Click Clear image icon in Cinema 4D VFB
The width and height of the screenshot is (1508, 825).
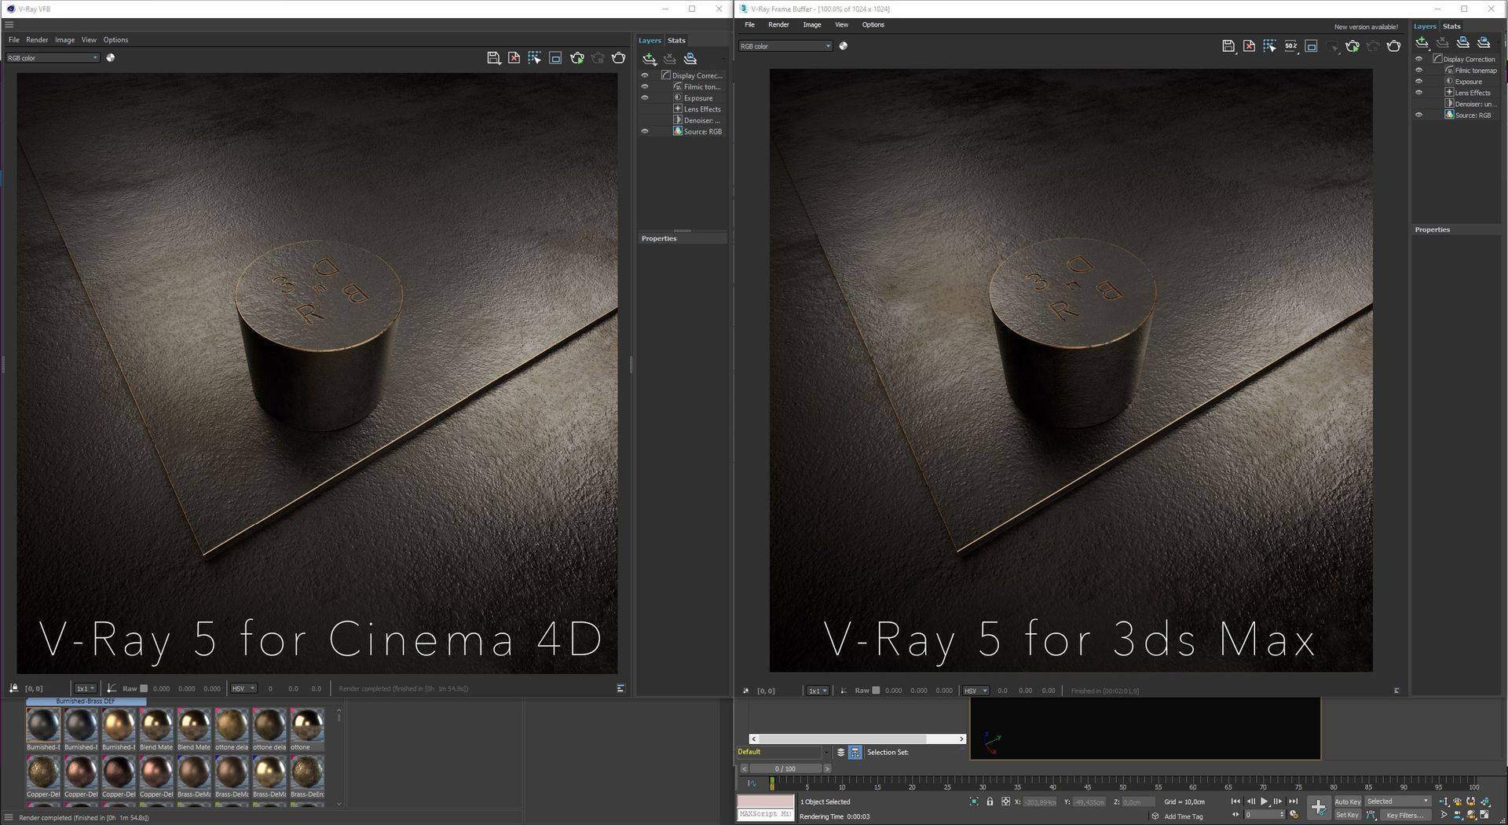[x=514, y=58]
